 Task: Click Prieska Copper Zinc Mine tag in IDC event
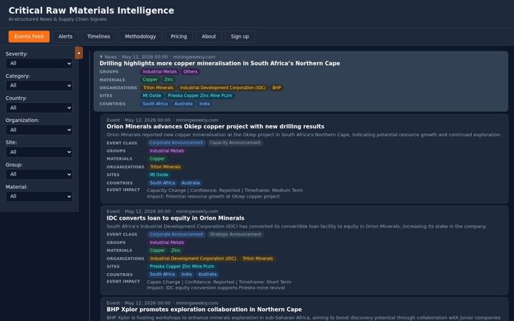coord(182,267)
